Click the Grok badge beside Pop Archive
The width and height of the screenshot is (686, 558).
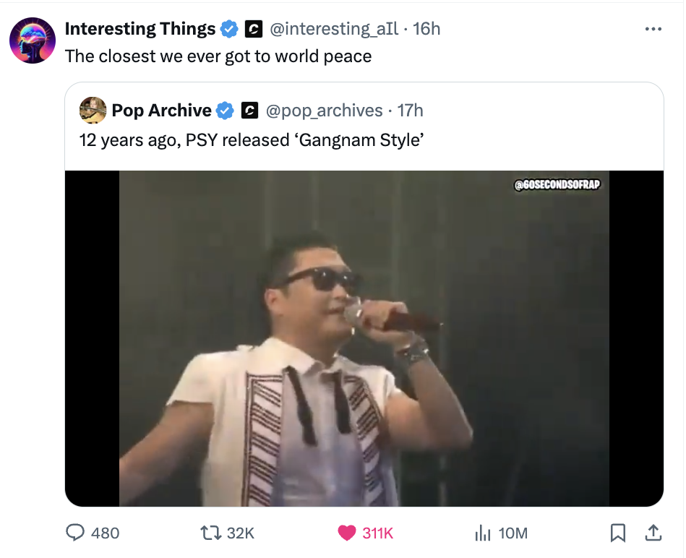click(x=249, y=111)
